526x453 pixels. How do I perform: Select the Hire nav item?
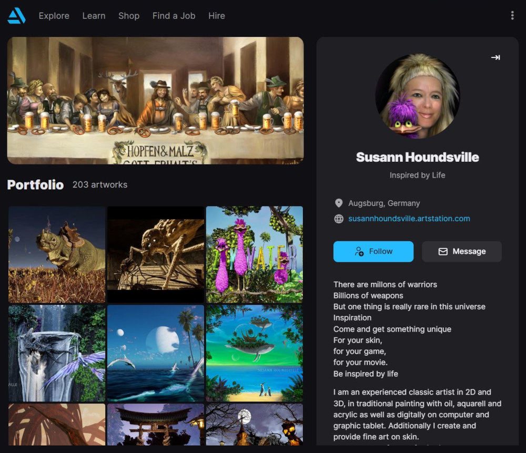point(217,16)
